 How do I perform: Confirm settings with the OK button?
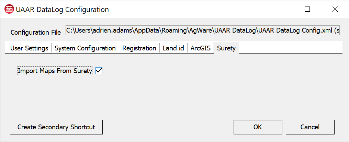coord(258,127)
